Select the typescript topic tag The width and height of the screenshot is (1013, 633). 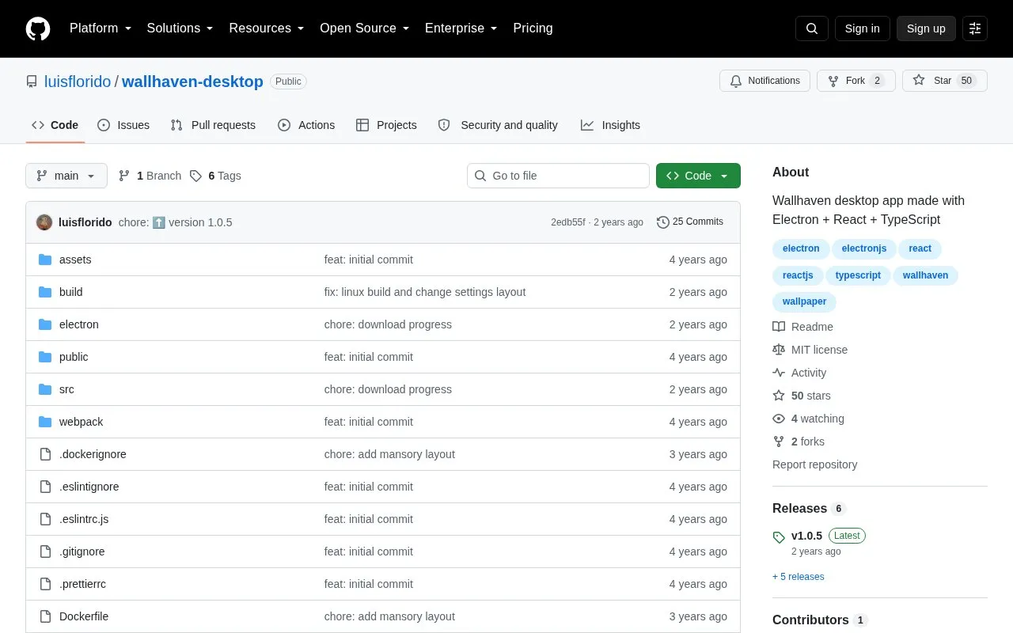(x=858, y=275)
